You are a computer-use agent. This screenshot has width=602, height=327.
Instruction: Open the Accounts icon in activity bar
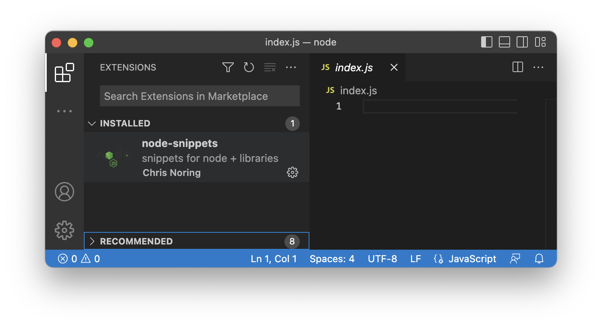tap(64, 192)
